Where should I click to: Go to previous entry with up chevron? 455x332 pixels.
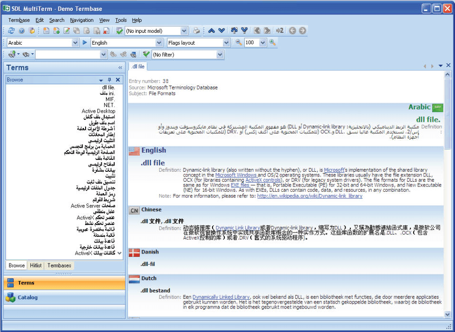(x=212, y=31)
